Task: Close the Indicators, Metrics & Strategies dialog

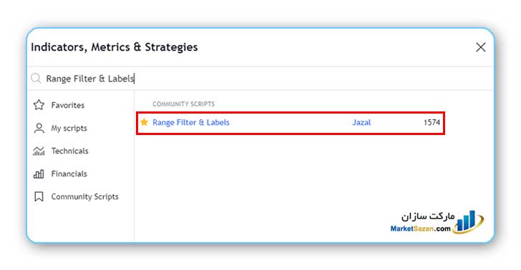Action: (480, 47)
